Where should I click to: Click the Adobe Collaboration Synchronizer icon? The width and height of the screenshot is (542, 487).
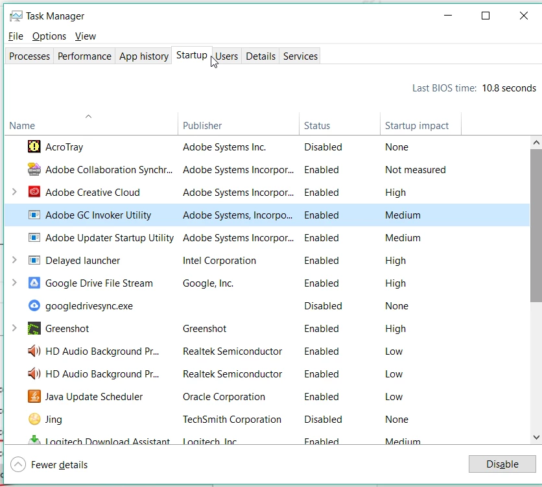click(34, 169)
